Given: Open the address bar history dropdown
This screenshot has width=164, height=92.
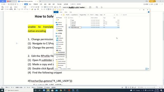Looking at the screenshot, I should [x=115, y=15].
